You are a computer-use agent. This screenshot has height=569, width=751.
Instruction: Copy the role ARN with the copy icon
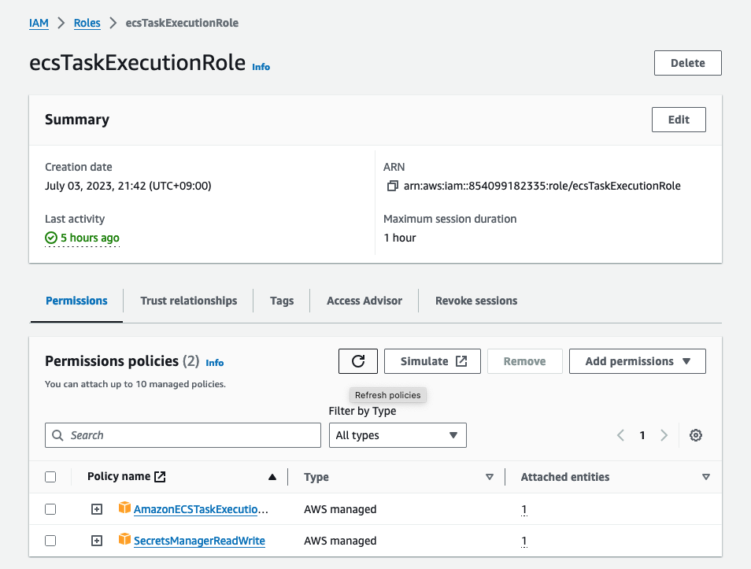pos(392,186)
